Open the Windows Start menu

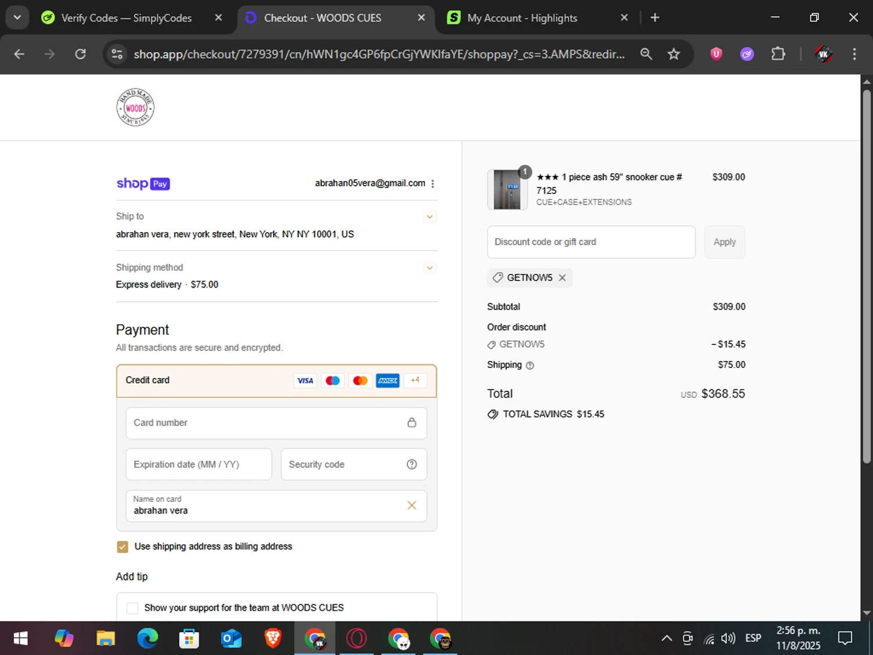[21, 639]
